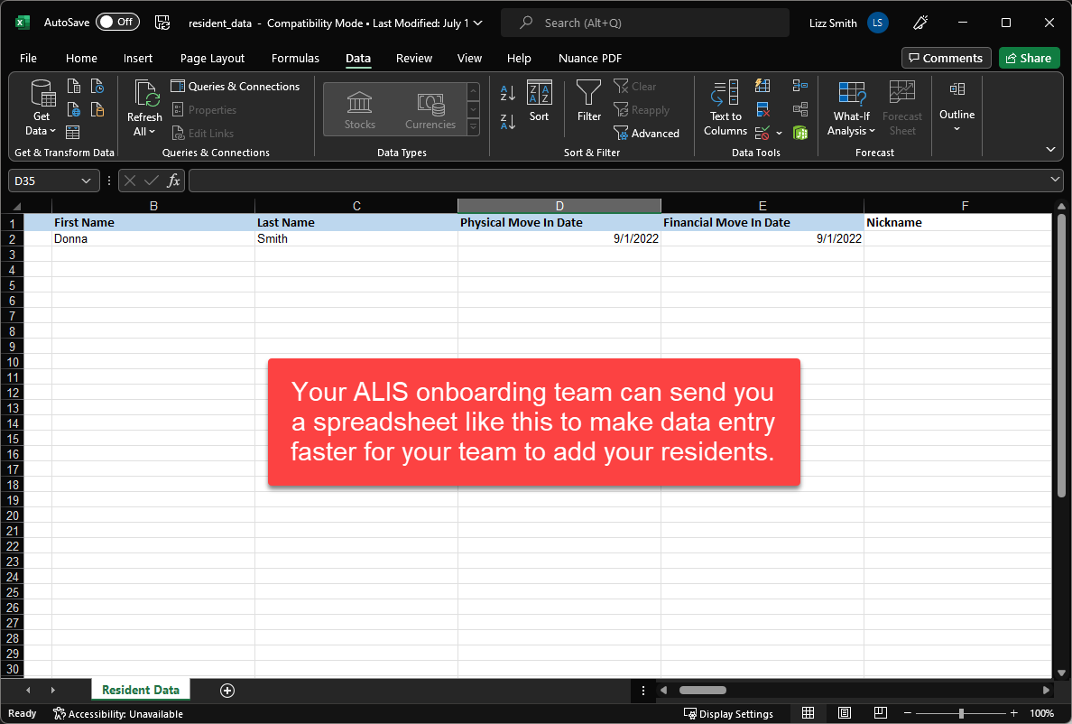
Task: Click the Save icon in the title bar
Action: click(162, 23)
